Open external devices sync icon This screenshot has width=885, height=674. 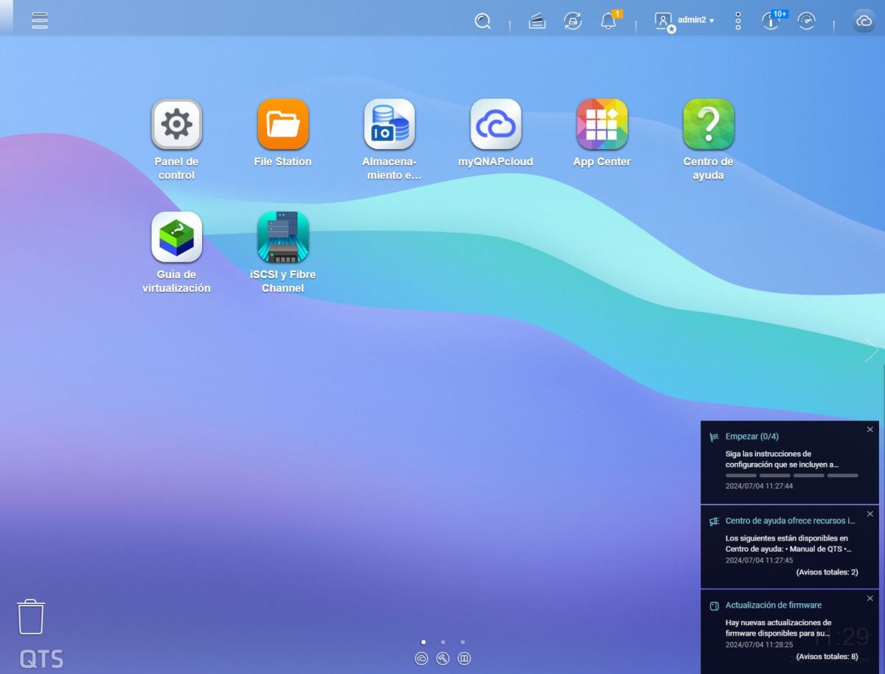(573, 21)
